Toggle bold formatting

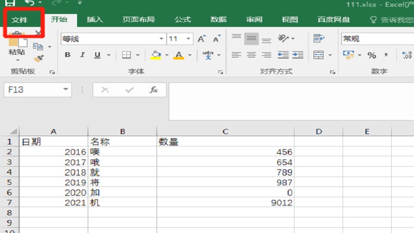point(67,55)
